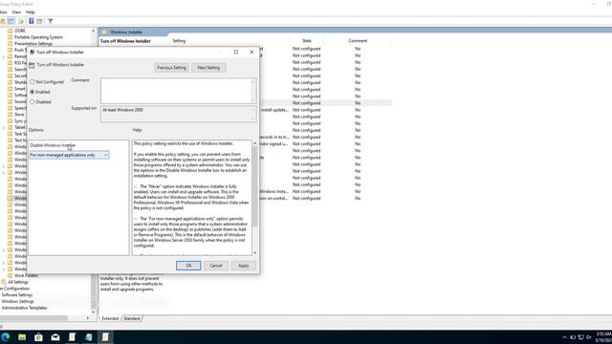Click the Work Folders folder icon
612x344 pixels.
[x=11, y=275]
